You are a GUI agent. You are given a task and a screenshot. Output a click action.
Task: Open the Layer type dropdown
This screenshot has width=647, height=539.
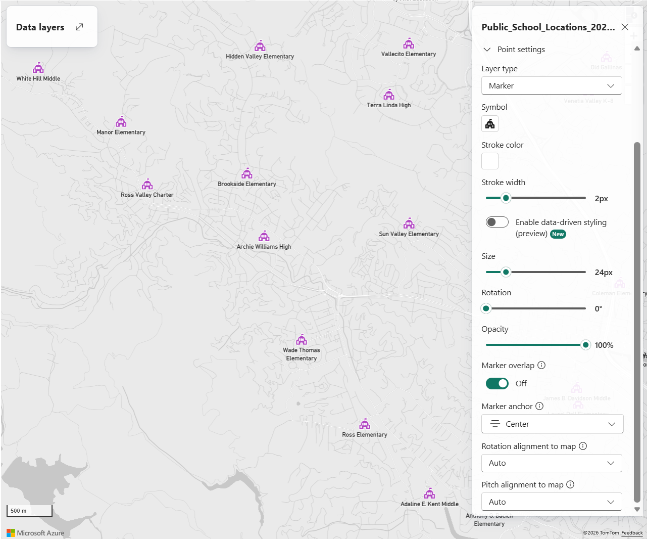click(x=552, y=86)
